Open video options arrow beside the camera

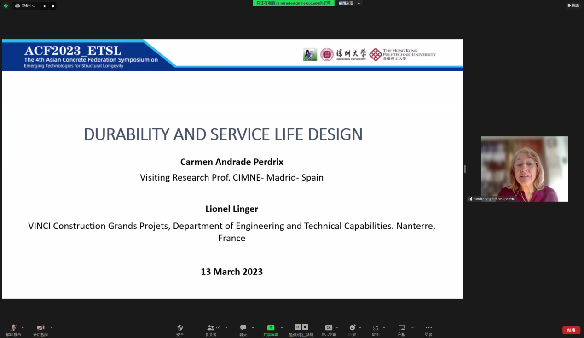coord(52,328)
